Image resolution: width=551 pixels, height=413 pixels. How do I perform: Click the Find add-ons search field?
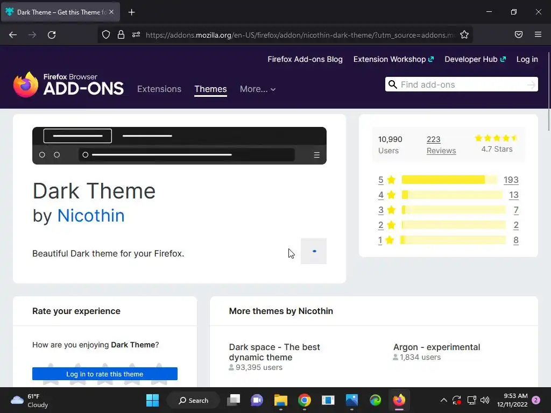coord(462,84)
